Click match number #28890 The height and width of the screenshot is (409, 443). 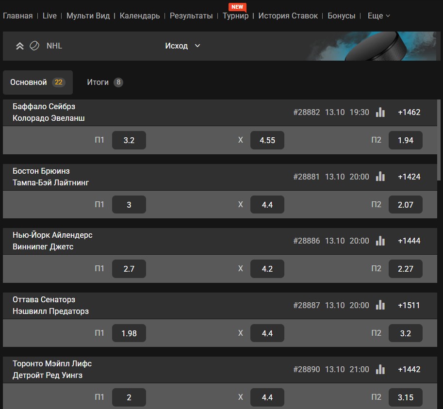click(307, 369)
